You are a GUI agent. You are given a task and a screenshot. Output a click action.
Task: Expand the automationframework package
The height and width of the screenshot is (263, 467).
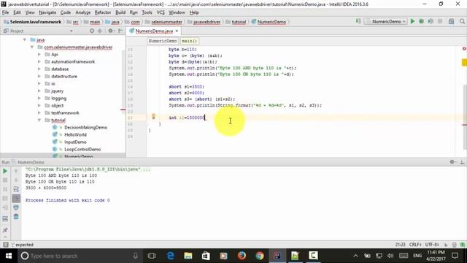coord(39,61)
